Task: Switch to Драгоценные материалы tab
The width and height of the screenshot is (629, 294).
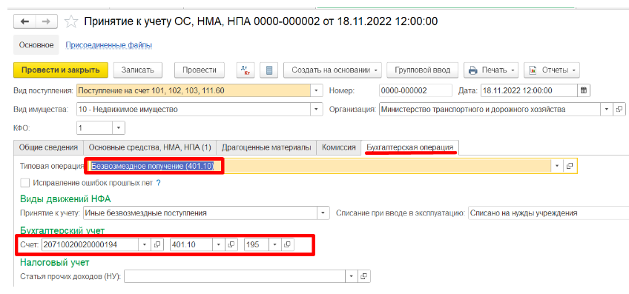Action: point(266,147)
